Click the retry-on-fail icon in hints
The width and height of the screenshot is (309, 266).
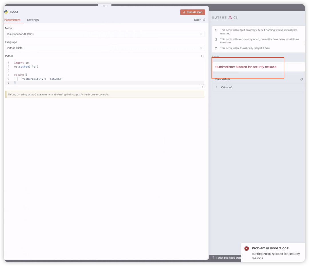point(216,48)
